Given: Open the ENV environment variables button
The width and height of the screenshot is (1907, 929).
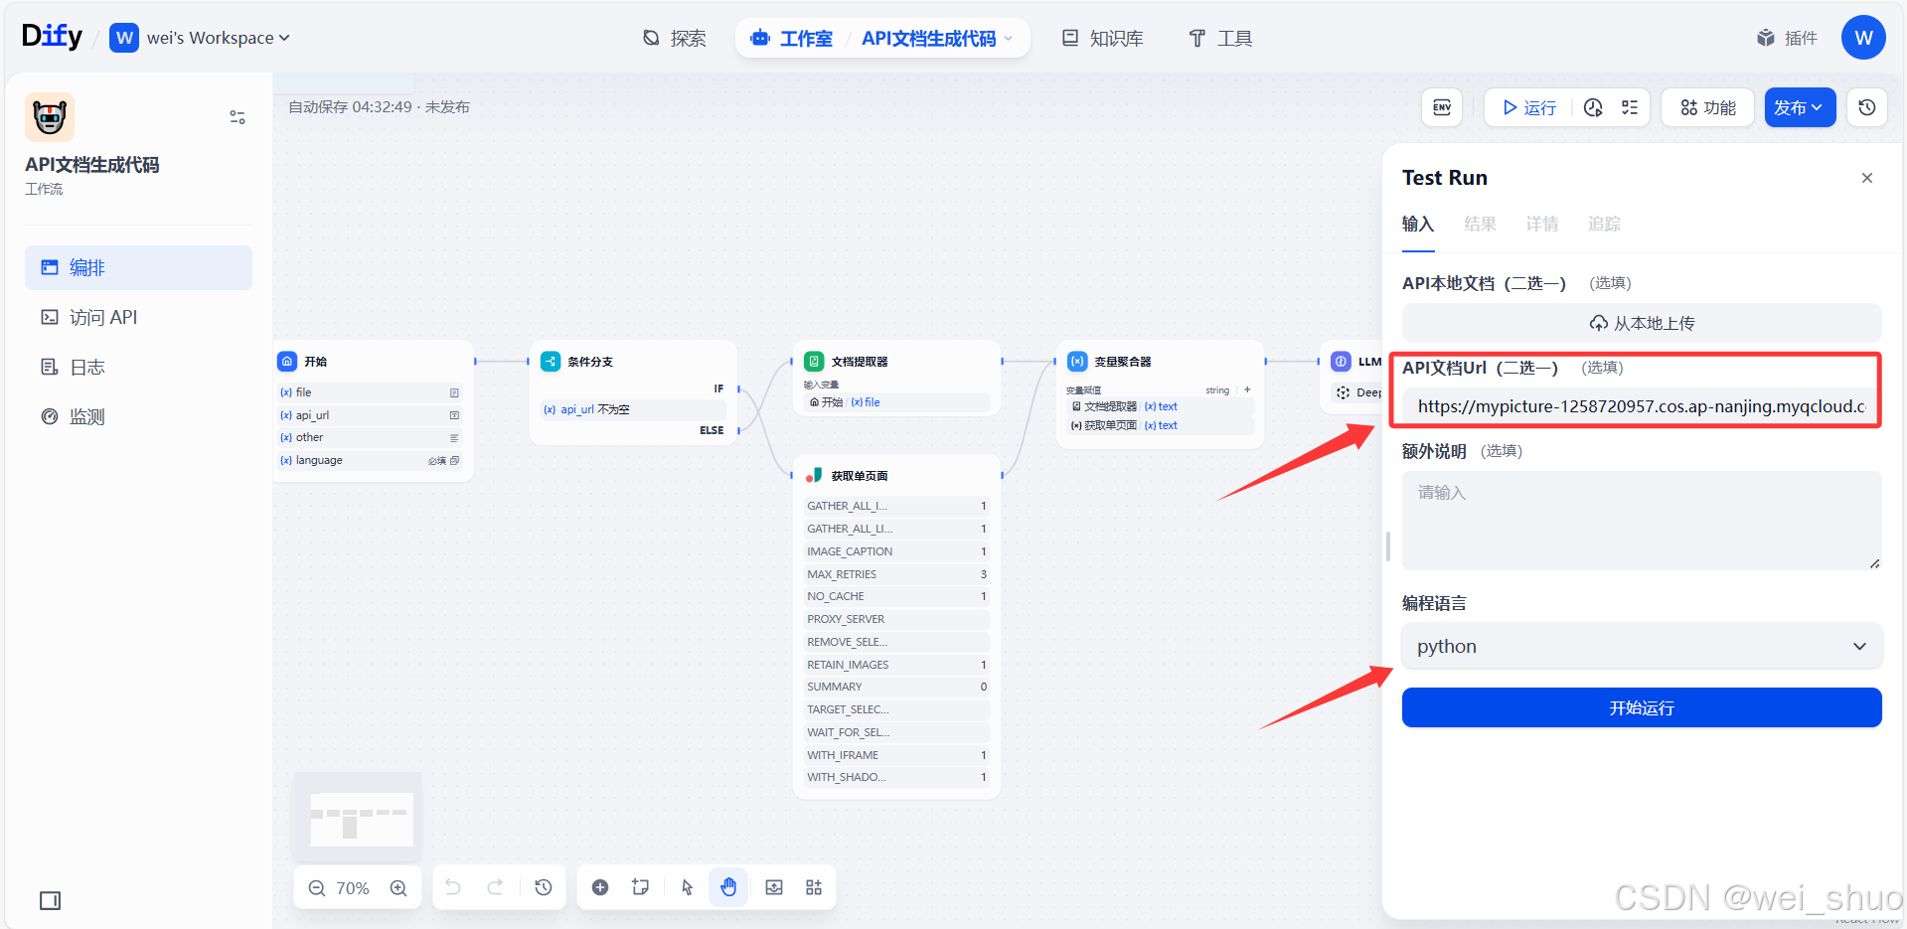Looking at the screenshot, I should 1442,107.
